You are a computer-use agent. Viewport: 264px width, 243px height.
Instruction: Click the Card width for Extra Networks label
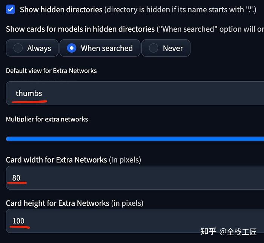tap(57, 160)
